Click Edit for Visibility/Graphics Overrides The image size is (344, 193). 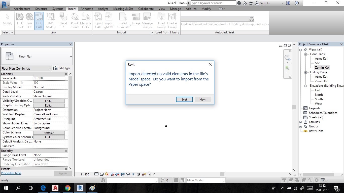point(49,101)
